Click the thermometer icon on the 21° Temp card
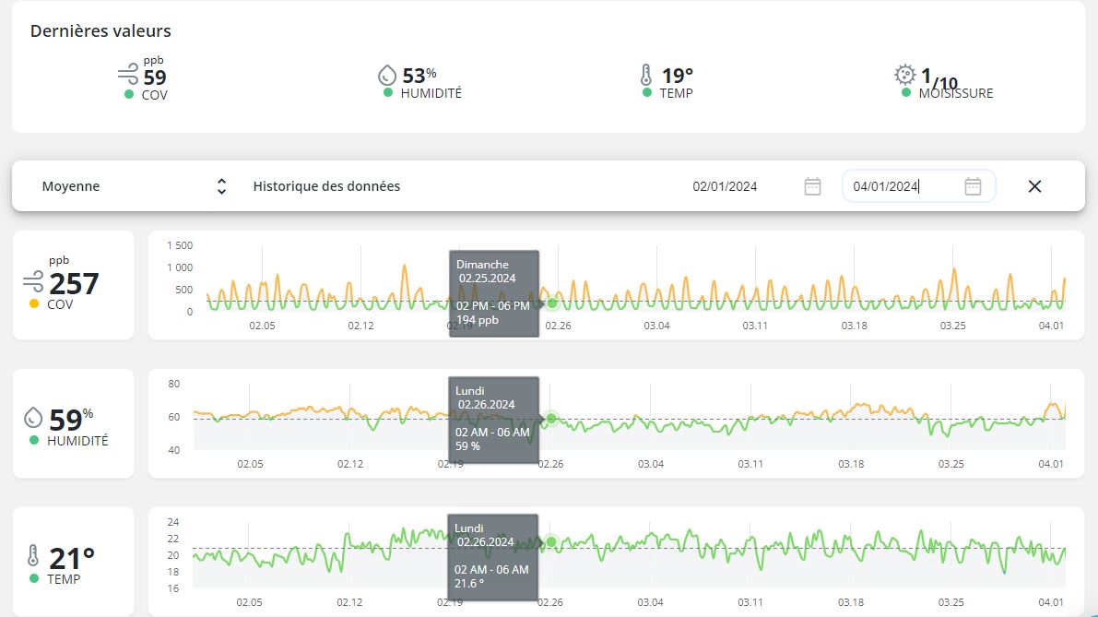This screenshot has width=1098, height=617. [33, 555]
